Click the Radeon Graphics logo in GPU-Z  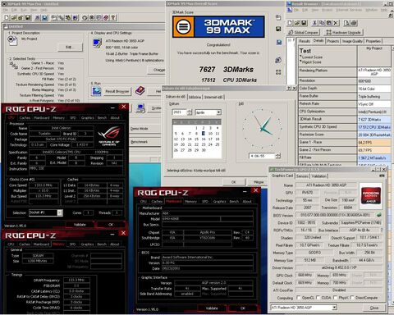[x=371, y=195]
